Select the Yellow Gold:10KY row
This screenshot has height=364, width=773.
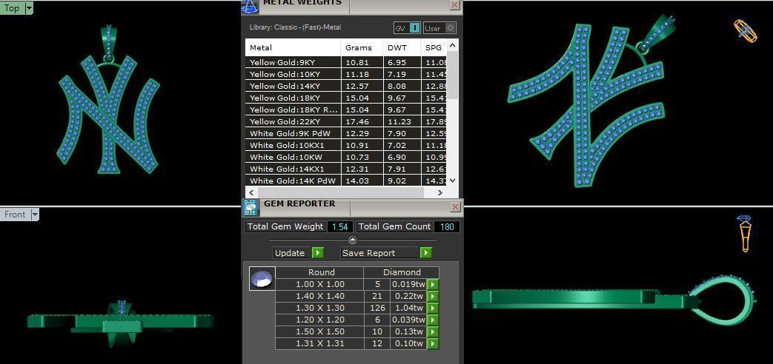pyautogui.click(x=346, y=74)
